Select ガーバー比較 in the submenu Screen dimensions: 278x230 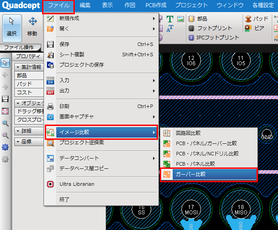209,174
